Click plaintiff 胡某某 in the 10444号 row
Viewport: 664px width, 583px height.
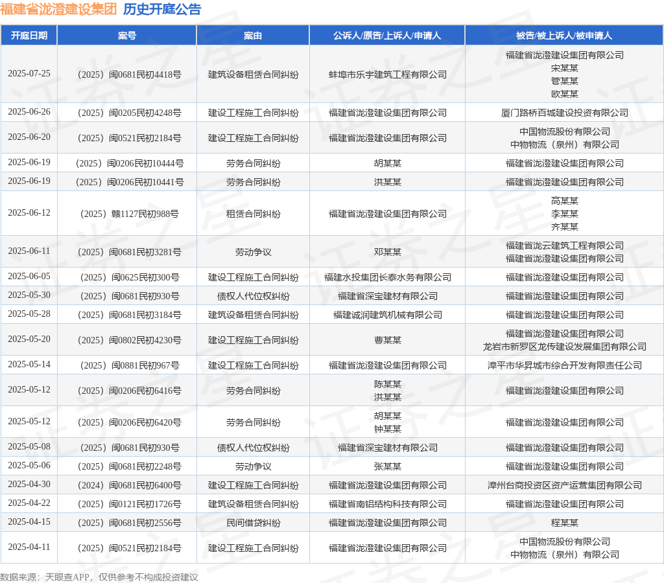(388, 163)
